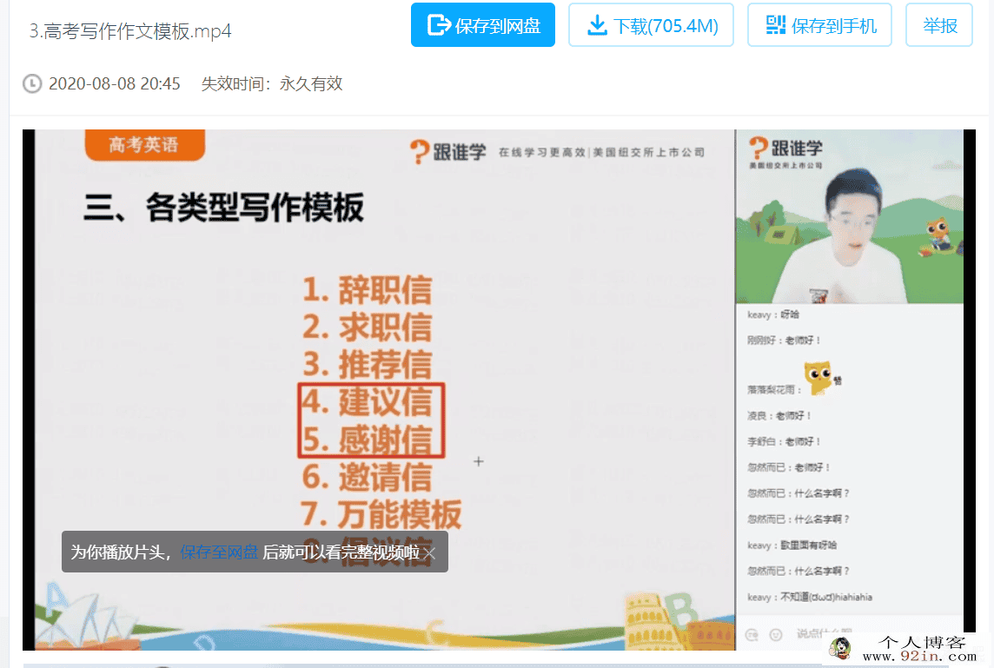Click the 保存到手机 button
This screenshot has width=994, height=668.
click(819, 24)
